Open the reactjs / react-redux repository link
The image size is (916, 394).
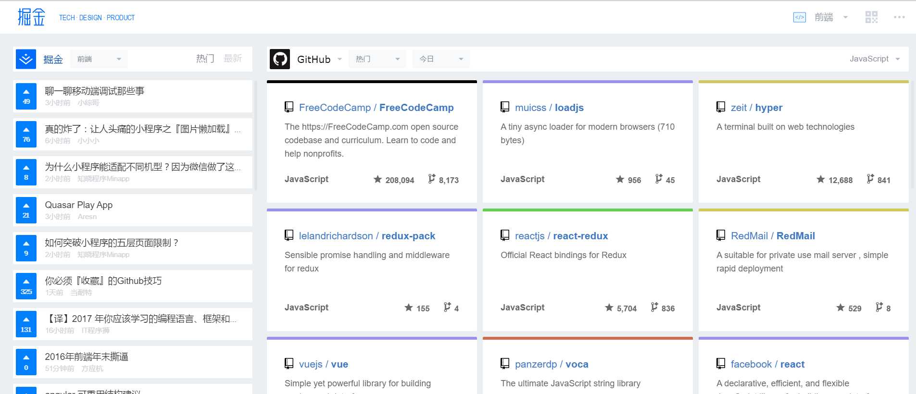click(x=561, y=236)
